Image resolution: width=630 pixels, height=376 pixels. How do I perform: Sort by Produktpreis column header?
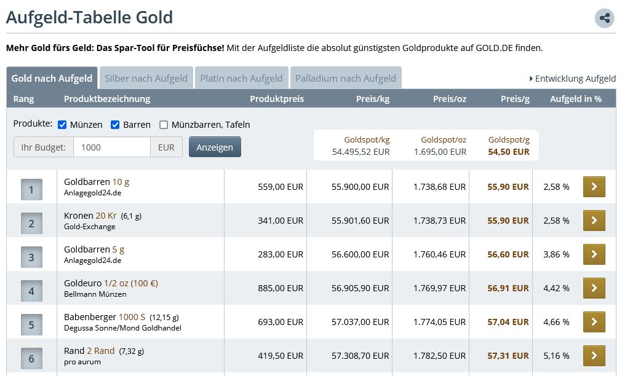coord(276,99)
